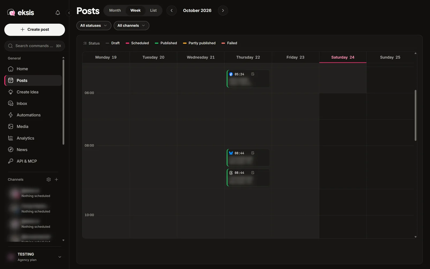Screen dimensions: 430x269
Task: Click the calendar vertical scrollbar
Action: click(x=415, y=115)
